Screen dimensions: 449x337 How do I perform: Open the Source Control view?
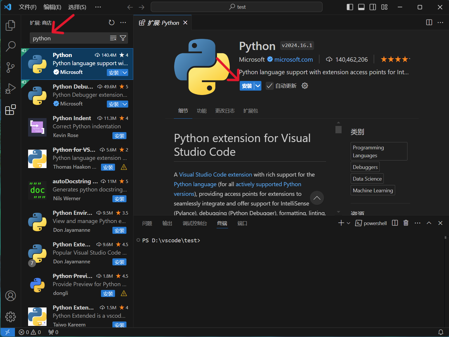11,67
